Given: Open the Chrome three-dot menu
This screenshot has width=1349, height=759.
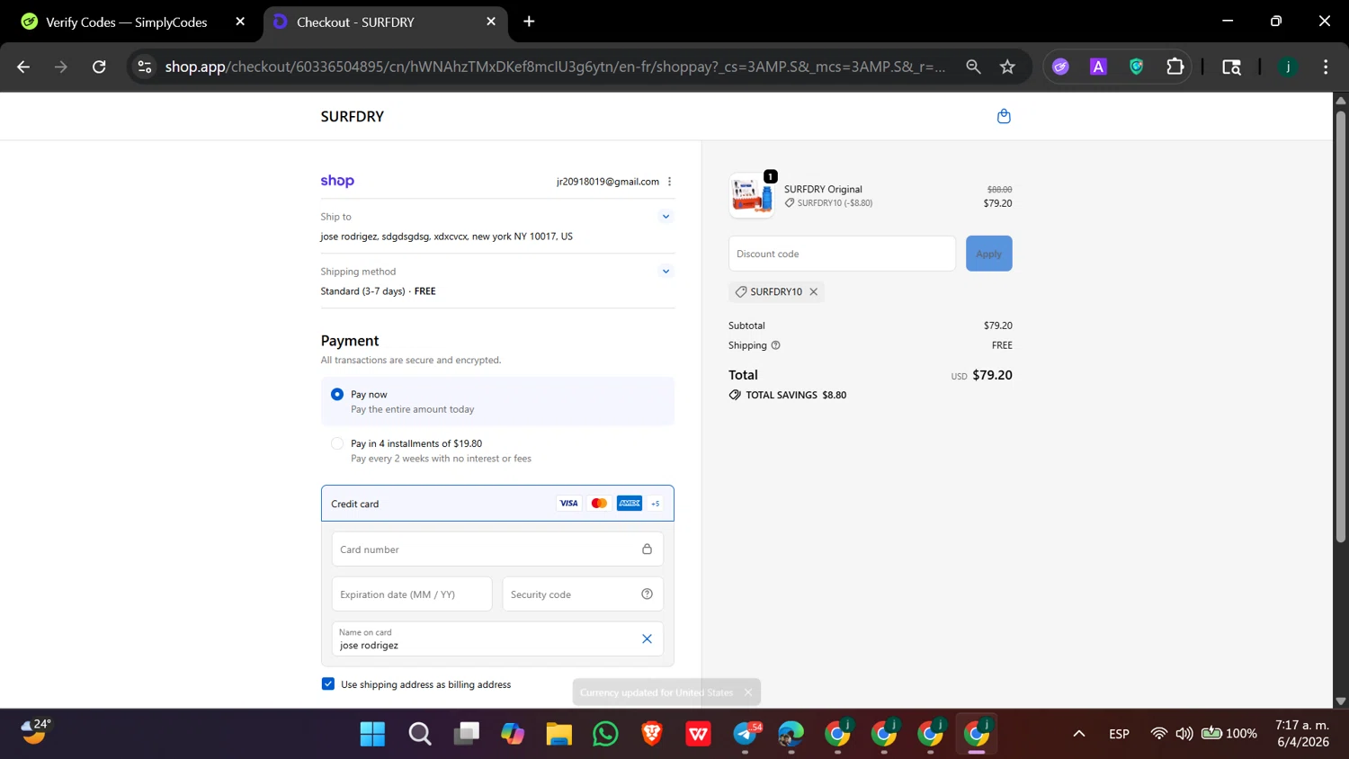Looking at the screenshot, I should pyautogui.click(x=1326, y=67).
